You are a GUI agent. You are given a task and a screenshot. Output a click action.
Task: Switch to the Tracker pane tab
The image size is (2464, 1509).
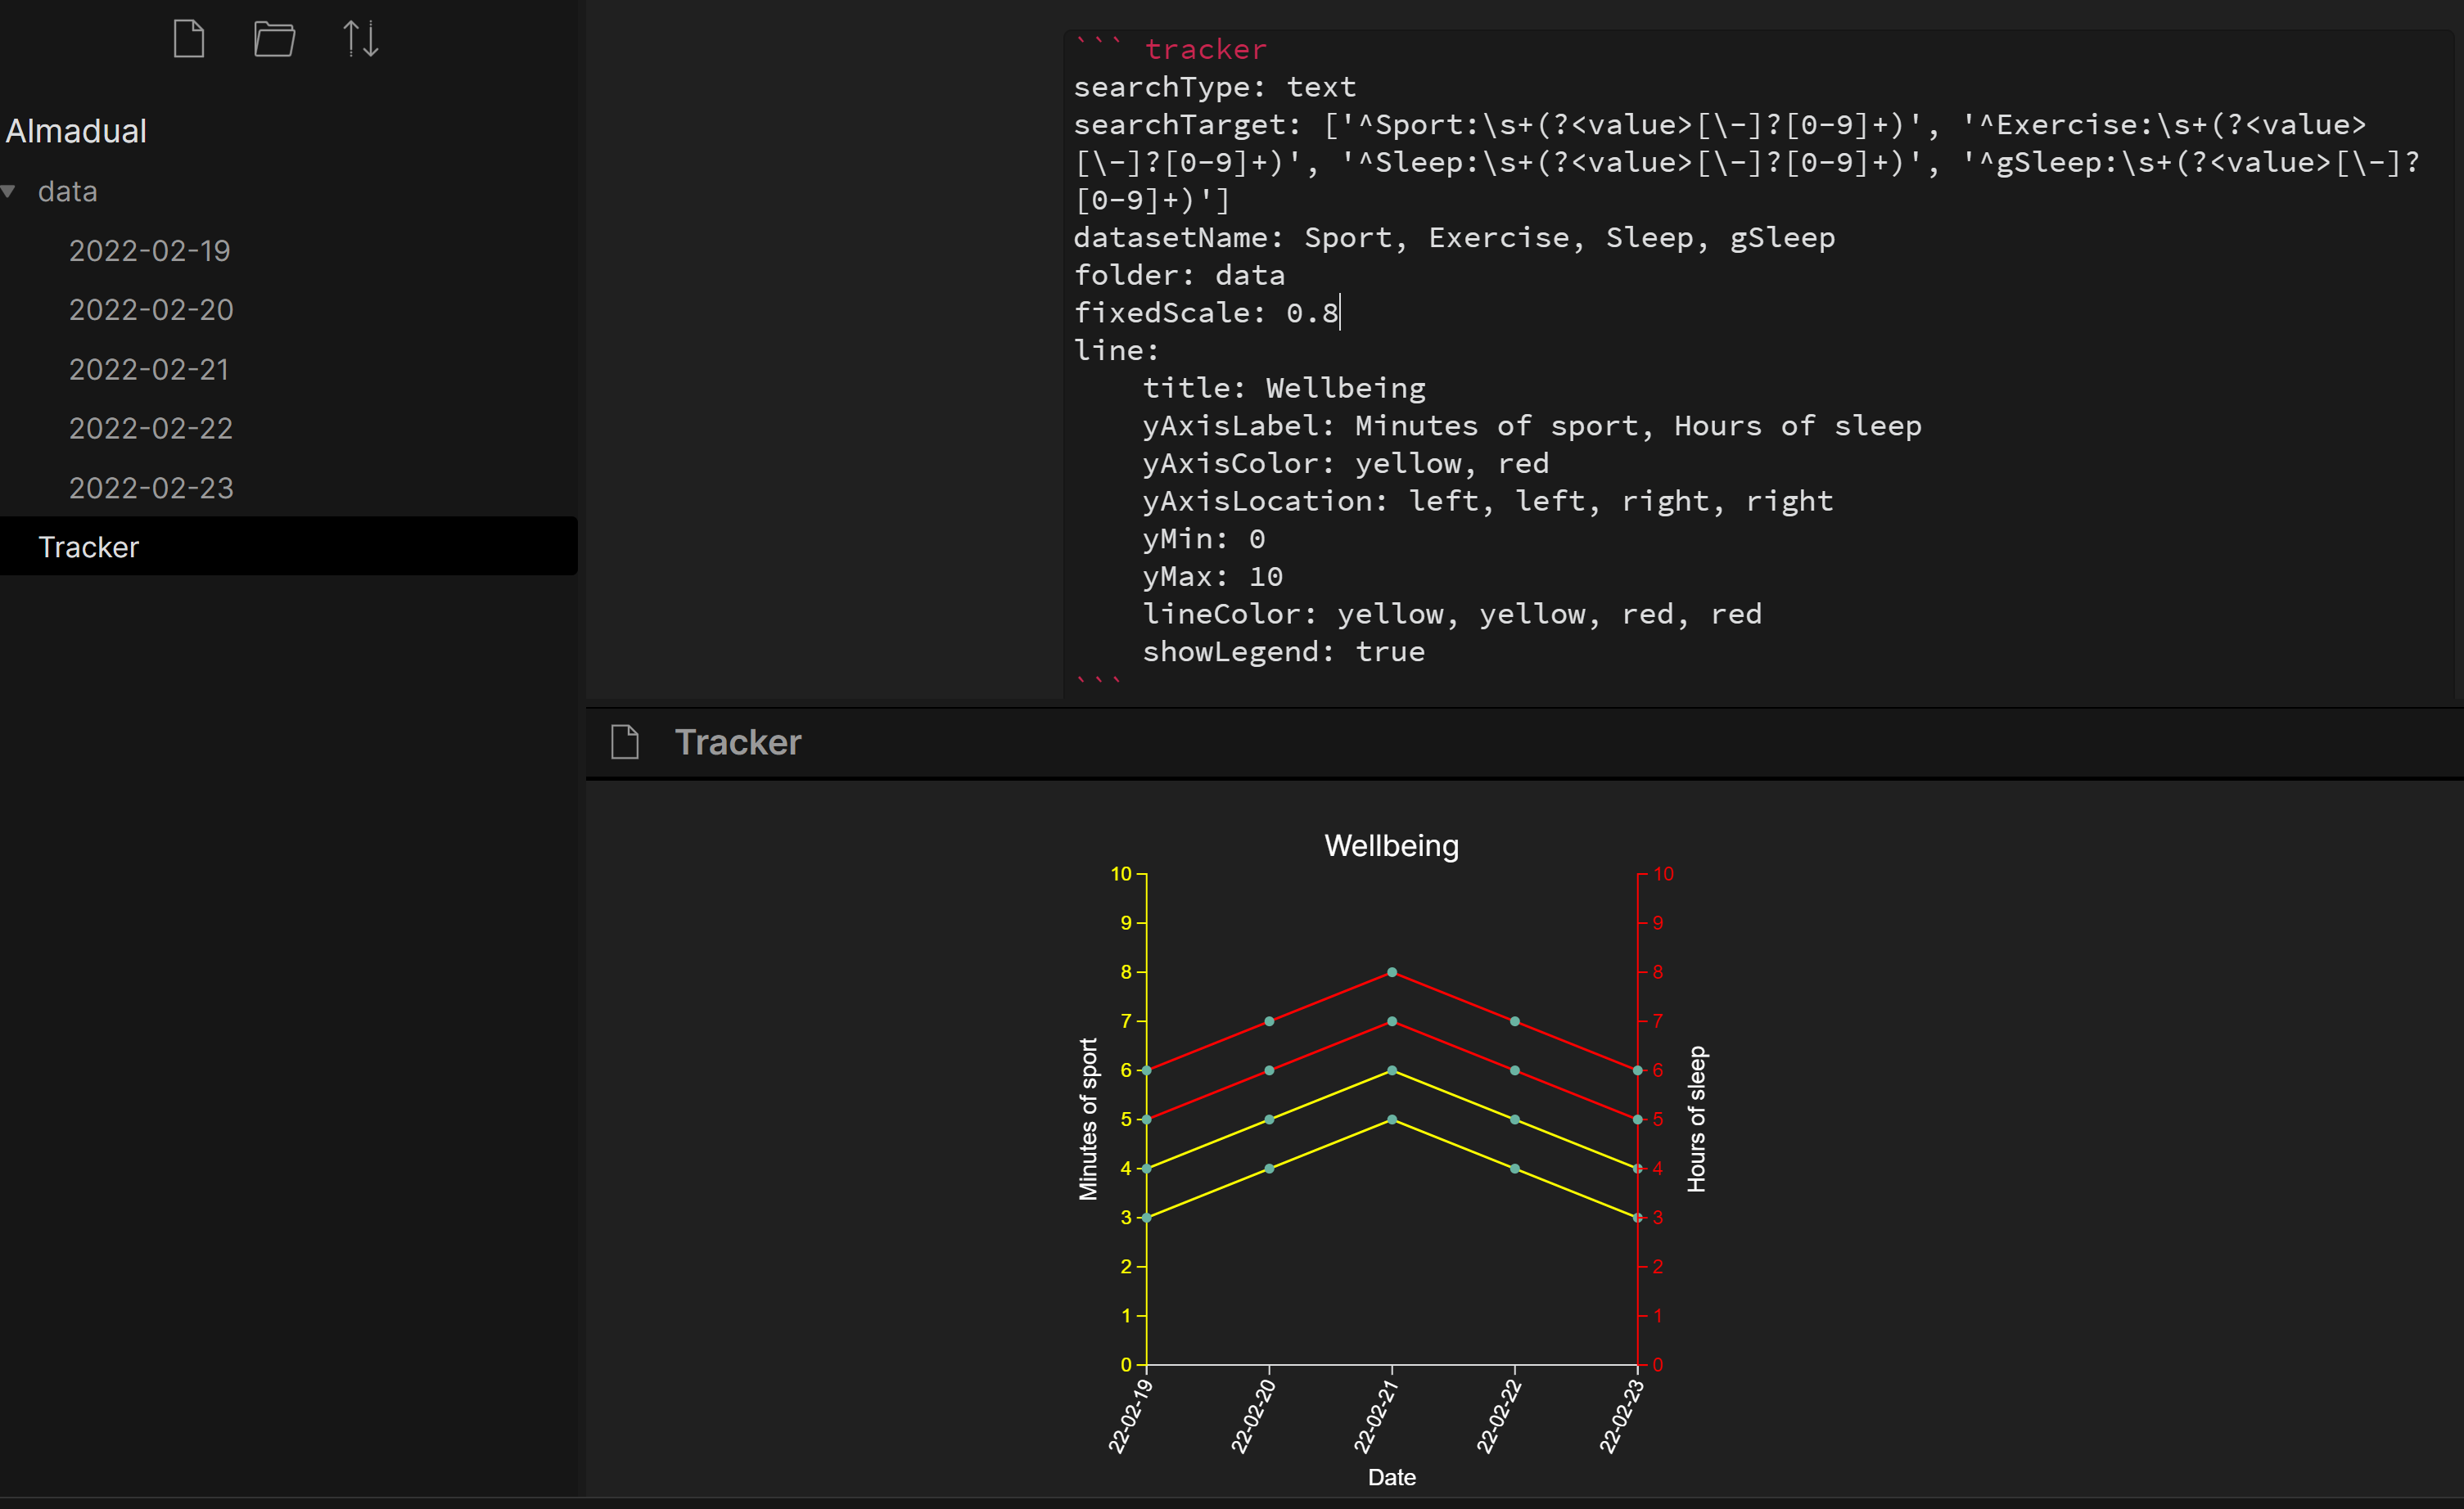pyautogui.click(x=737, y=741)
